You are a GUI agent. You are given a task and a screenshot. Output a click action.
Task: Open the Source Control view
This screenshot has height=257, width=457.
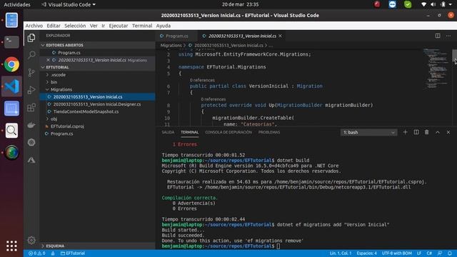click(31, 72)
